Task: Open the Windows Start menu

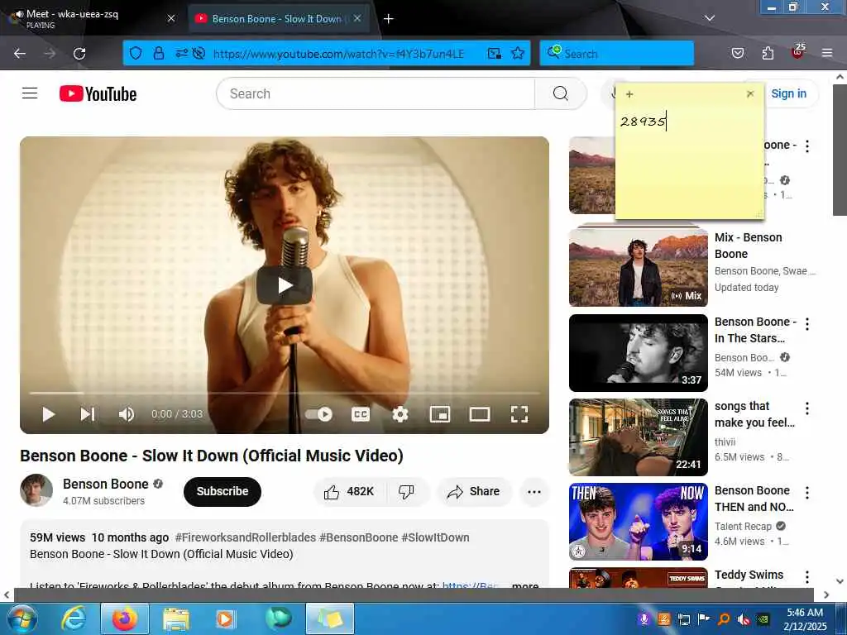Action: tap(22, 618)
